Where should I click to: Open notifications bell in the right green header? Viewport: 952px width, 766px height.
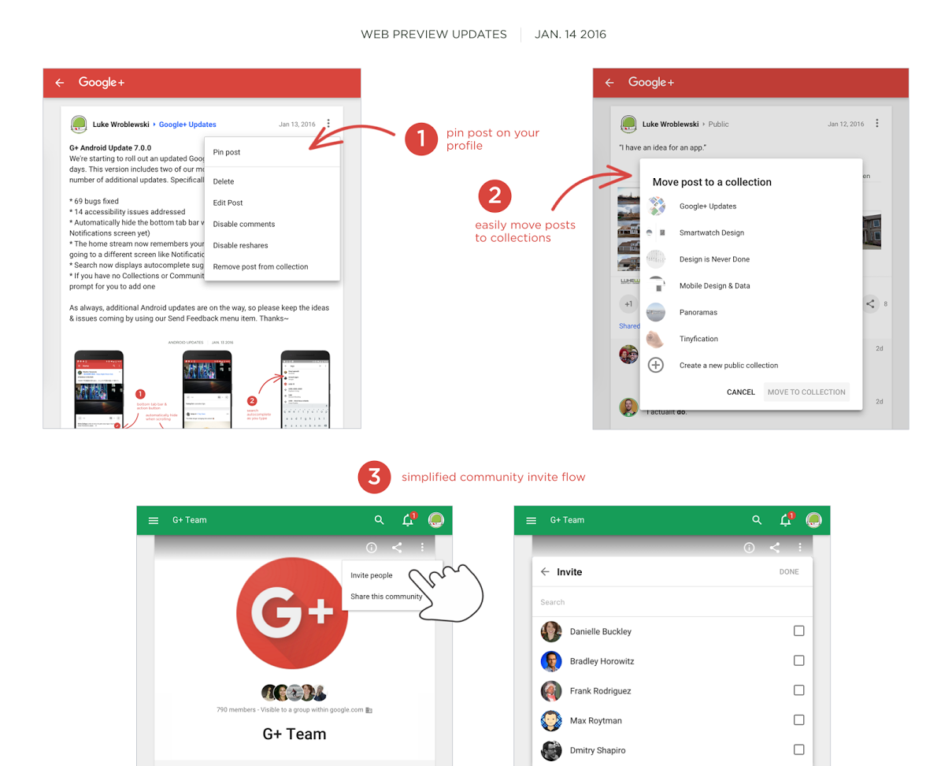pyautogui.click(x=785, y=520)
